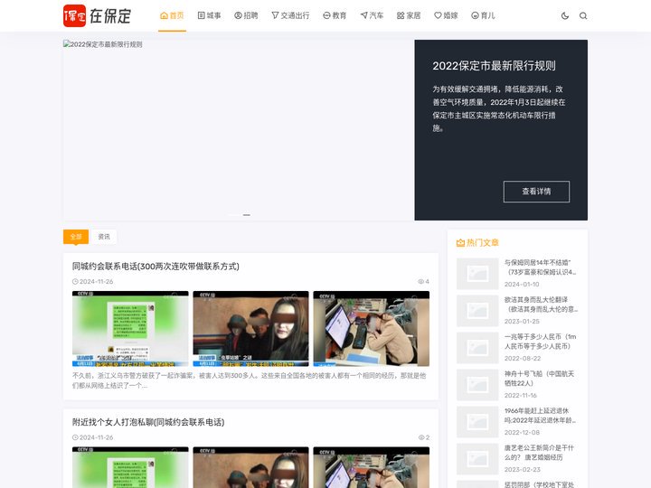Select the 全部 tab
The width and height of the screenshot is (651, 488).
point(76,237)
